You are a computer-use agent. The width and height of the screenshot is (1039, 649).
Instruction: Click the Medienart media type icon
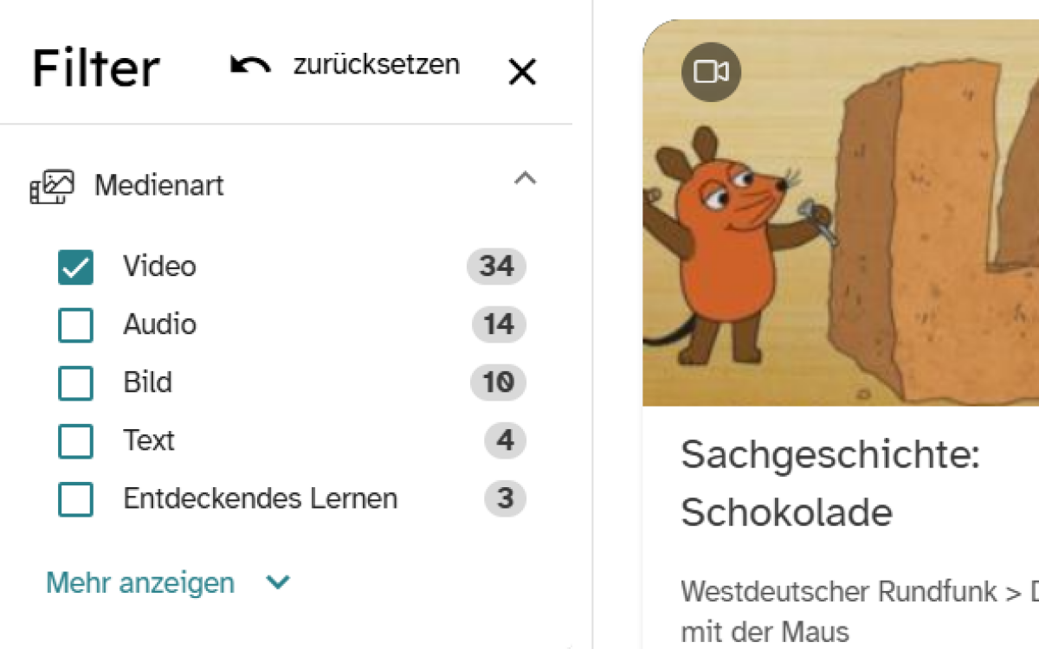[52, 186]
